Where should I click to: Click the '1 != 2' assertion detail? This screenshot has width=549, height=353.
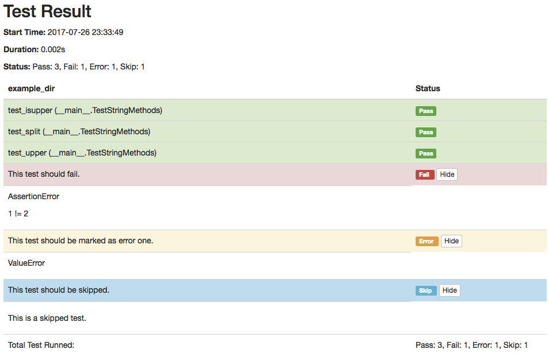[18, 214]
